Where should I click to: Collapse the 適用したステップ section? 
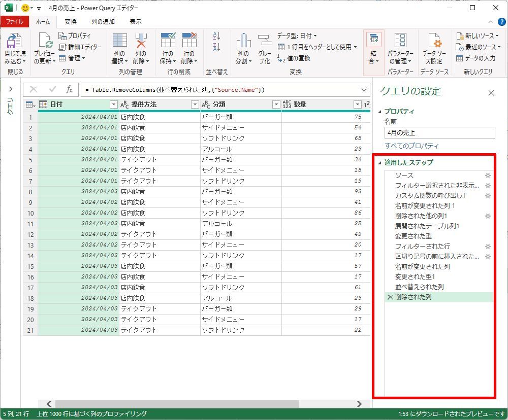click(x=379, y=163)
